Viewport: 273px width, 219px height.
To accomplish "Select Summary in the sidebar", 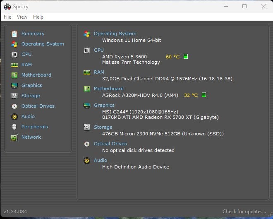I will pos(33,34).
